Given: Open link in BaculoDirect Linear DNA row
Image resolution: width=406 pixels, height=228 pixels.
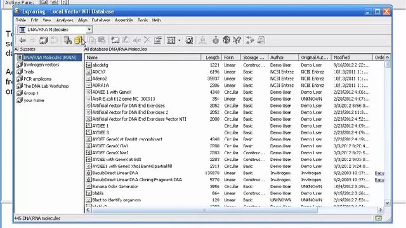Looking at the screenshot, I should click(x=379, y=173).
